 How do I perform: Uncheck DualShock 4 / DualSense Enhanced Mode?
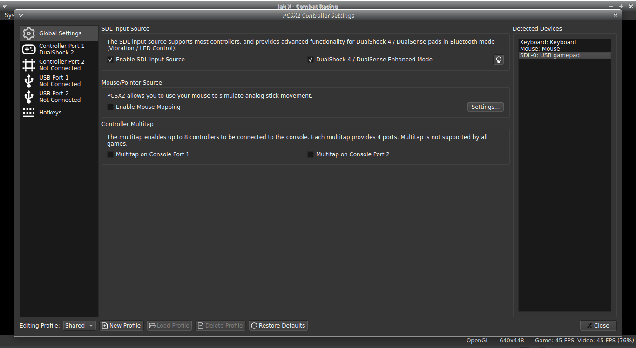click(x=310, y=59)
